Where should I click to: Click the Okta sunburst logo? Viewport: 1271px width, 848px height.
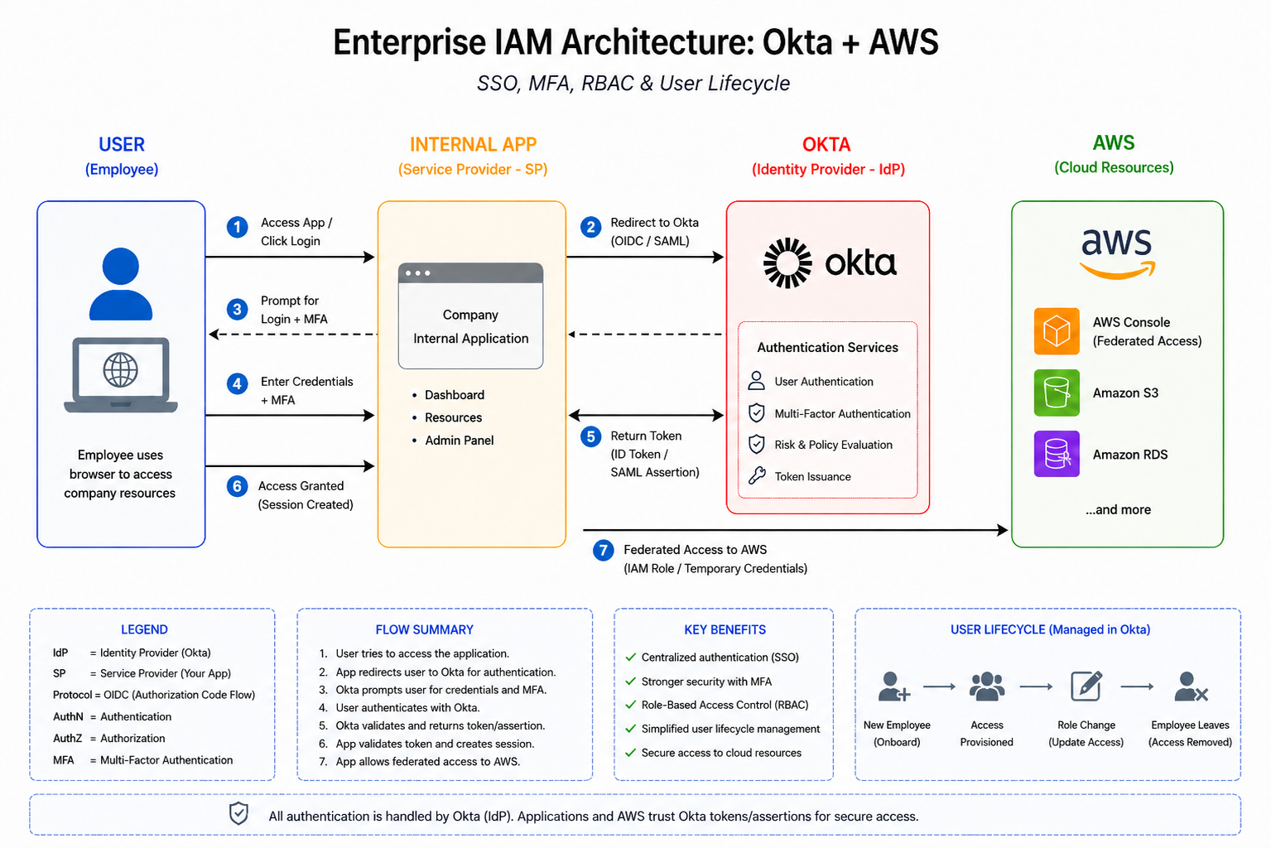(787, 263)
